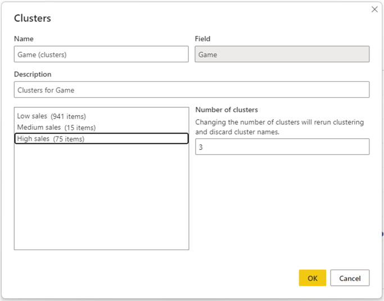Focus the Description box reading Clusters for Game
The height and width of the screenshot is (301, 384).
[x=191, y=90]
